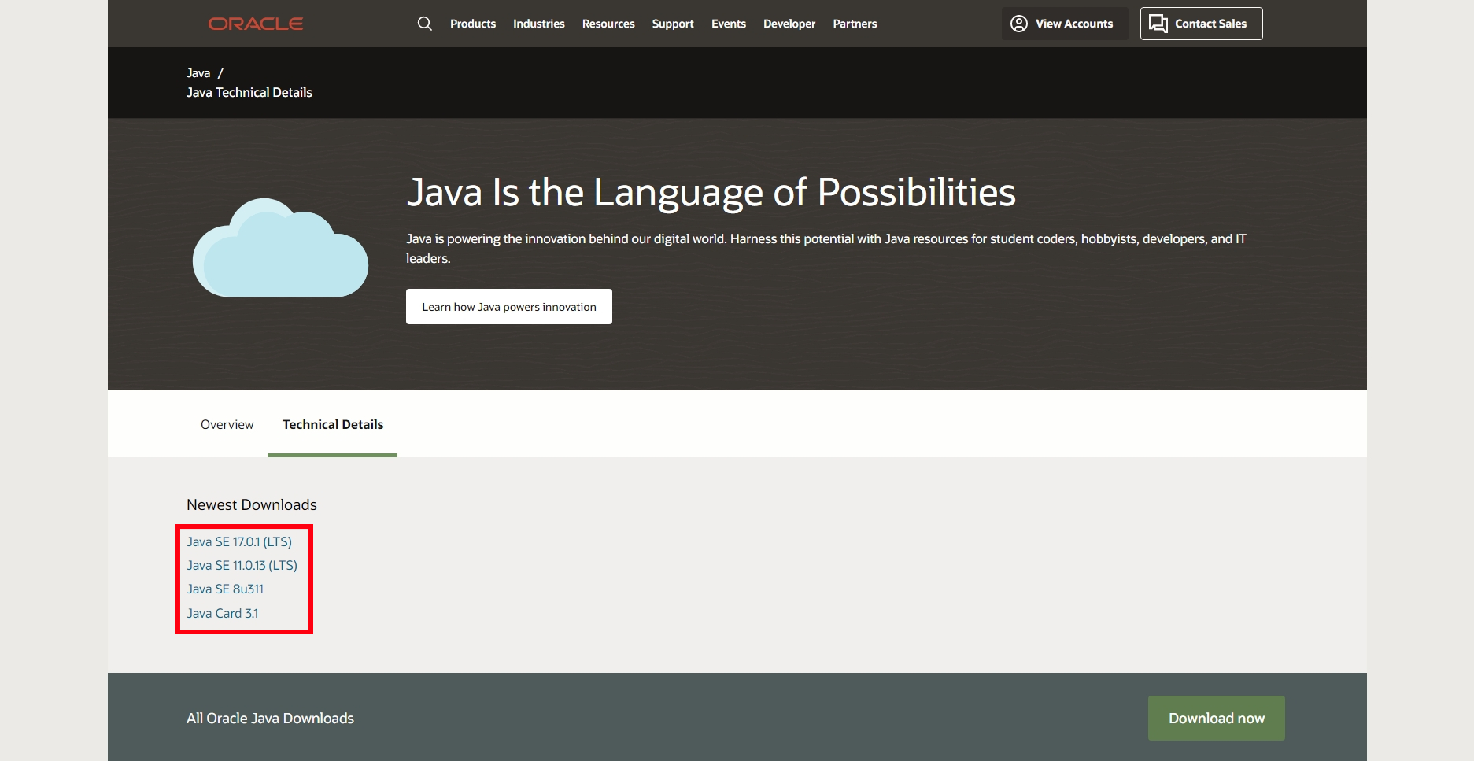Click Learn how Java powers innovation button
Image resolution: width=1474 pixels, height=761 pixels.
(509, 306)
